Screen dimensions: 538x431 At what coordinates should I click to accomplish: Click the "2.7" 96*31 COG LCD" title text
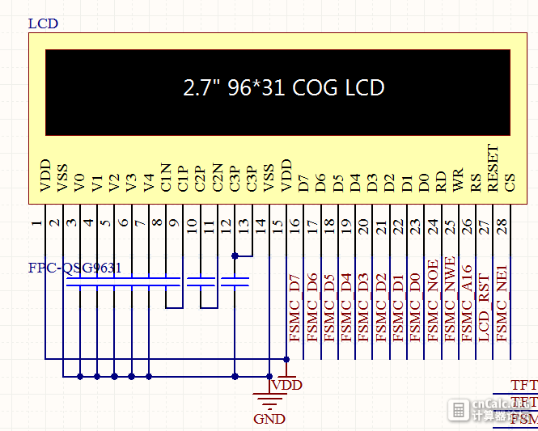pos(284,88)
